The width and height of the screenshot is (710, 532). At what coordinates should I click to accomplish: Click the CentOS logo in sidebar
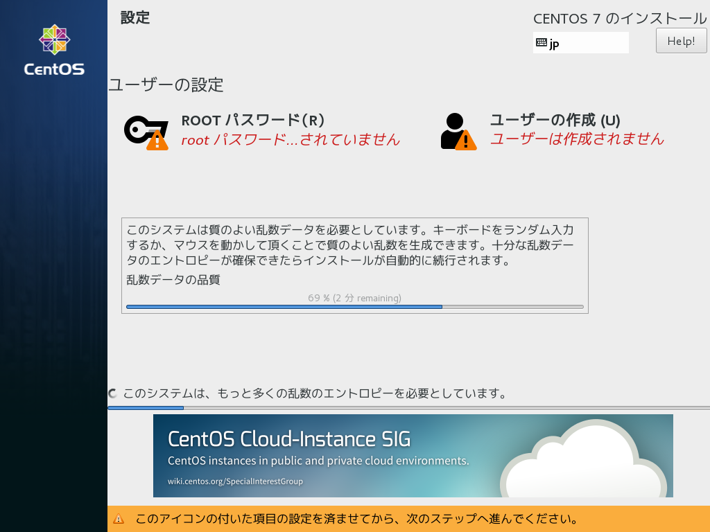tap(54, 50)
